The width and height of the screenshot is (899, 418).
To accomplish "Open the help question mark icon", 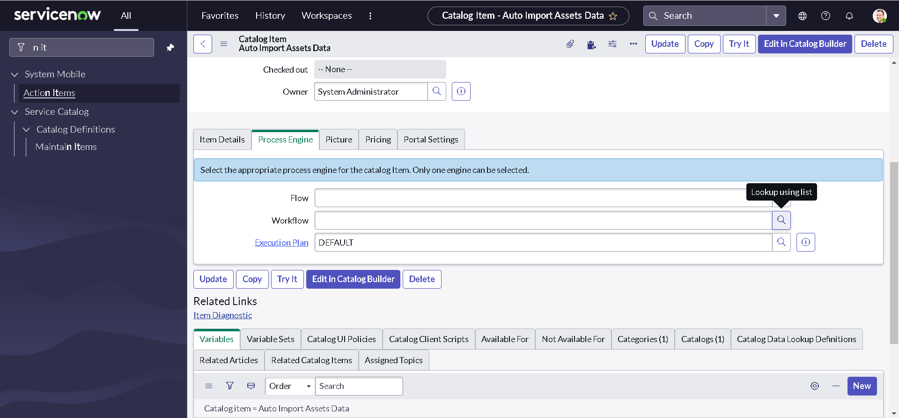I will pyautogui.click(x=826, y=15).
